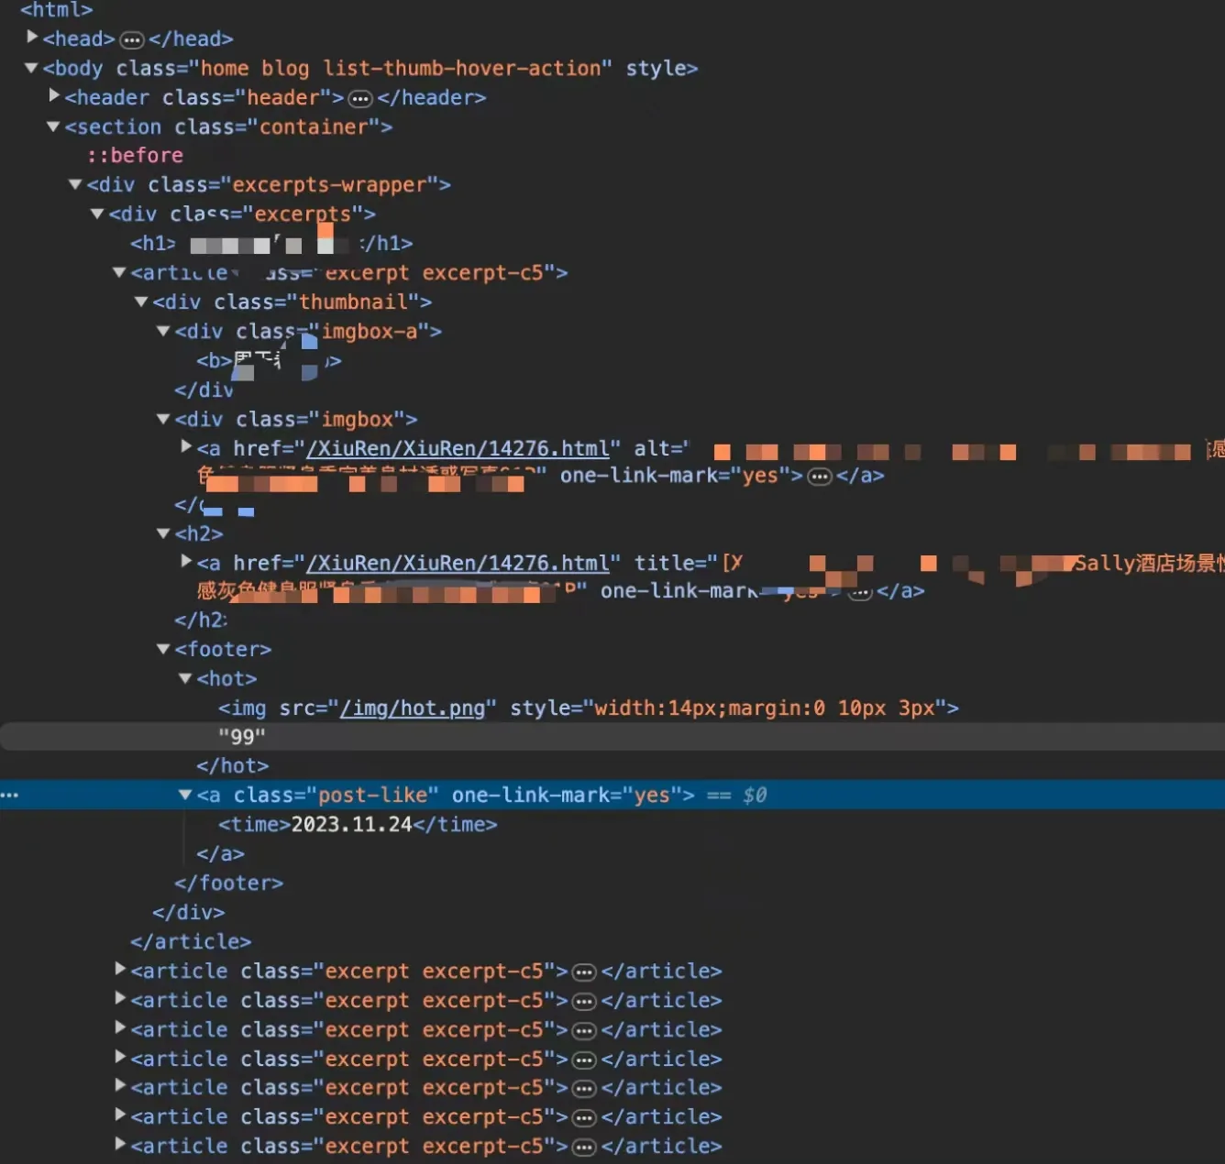
Task: Click the ellipsis badge inside the header tag
Action: coord(361,98)
